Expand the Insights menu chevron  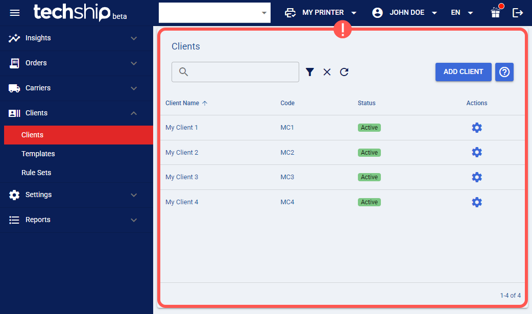tap(134, 38)
